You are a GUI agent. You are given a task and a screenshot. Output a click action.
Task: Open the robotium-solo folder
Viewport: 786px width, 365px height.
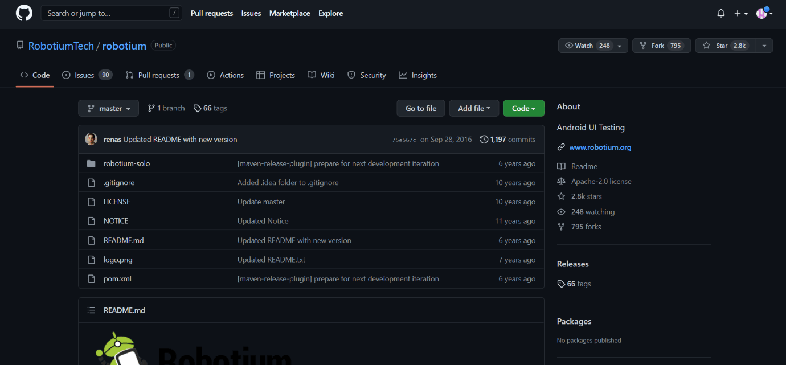[x=126, y=163]
